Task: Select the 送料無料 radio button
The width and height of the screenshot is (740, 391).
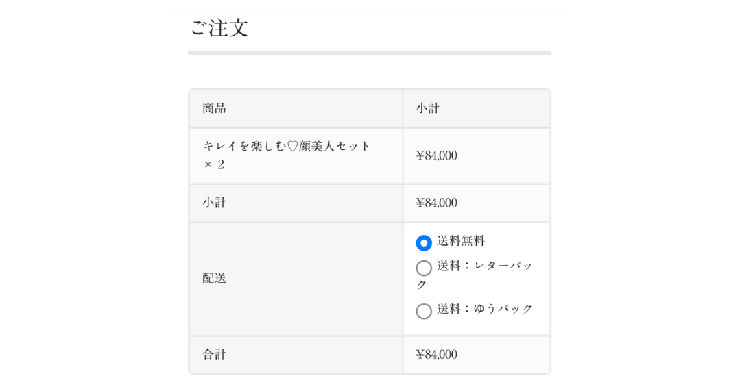Action: click(424, 243)
